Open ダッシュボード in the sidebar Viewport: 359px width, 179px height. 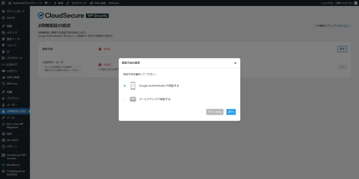pos(15,11)
